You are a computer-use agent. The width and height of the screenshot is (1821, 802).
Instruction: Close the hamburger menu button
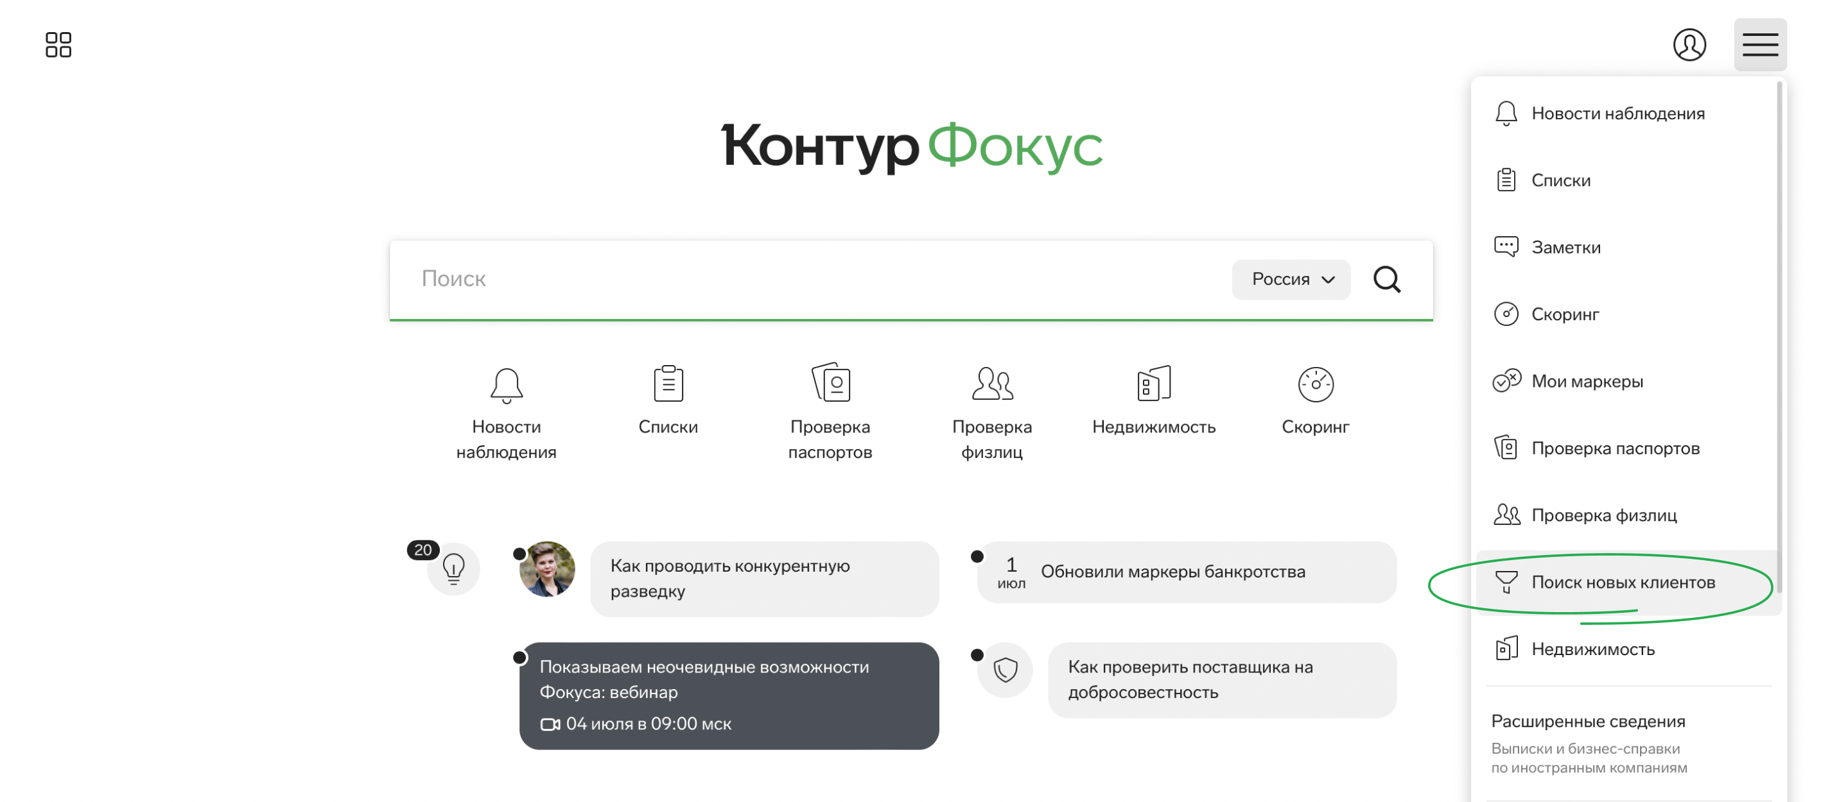[1759, 44]
